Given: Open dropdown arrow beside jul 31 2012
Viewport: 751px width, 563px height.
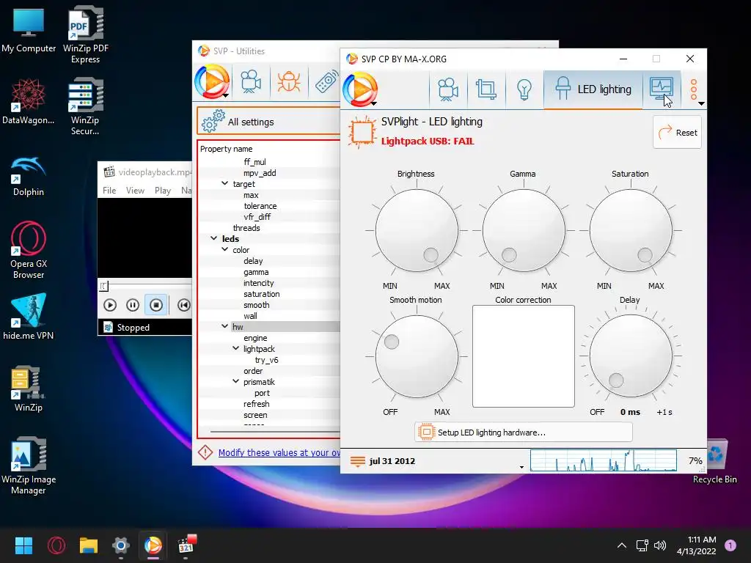Looking at the screenshot, I should tap(521, 467).
